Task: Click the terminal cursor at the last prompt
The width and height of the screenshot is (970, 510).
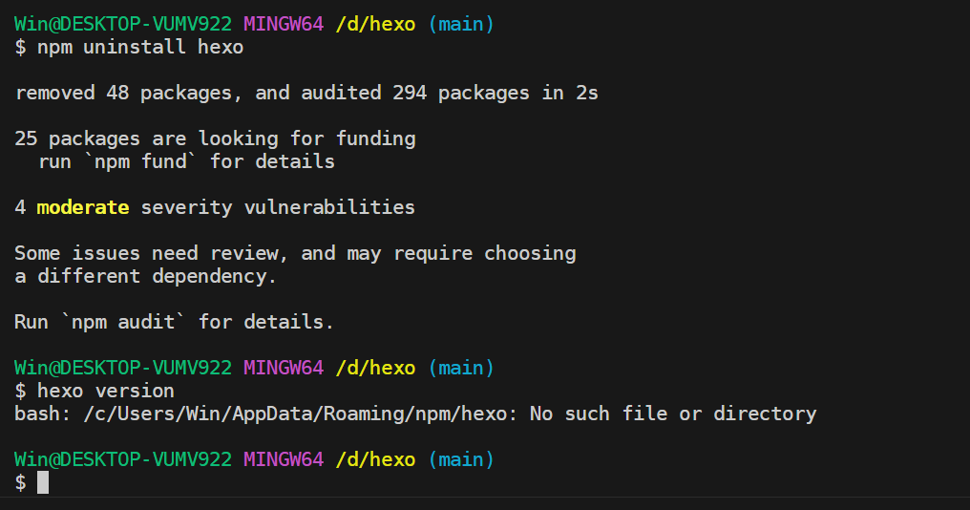Action: click(43, 482)
